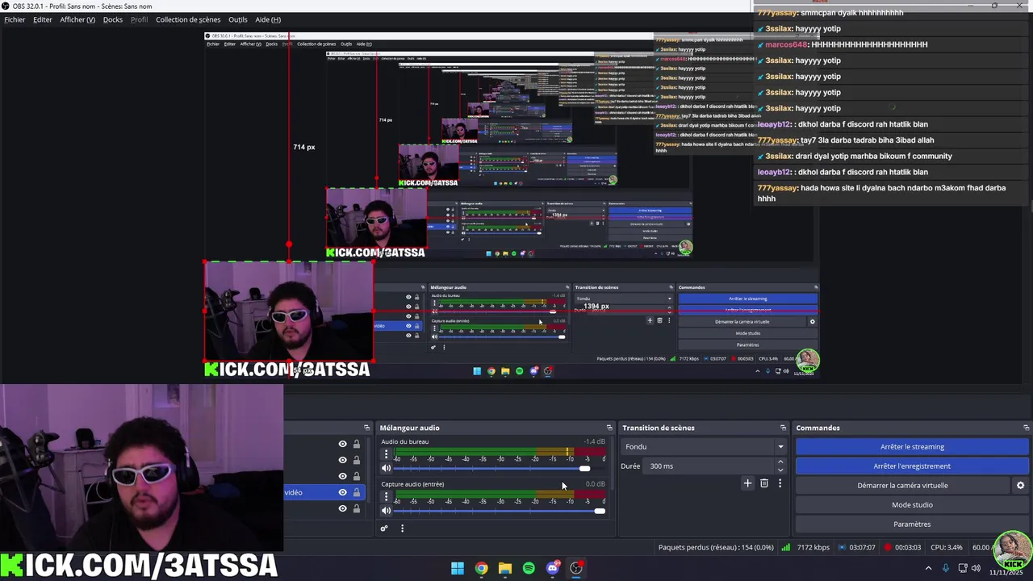1033x581 pixels.
Task: Click the Capture audio (entrée) volume slider handle
Action: [599, 510]
